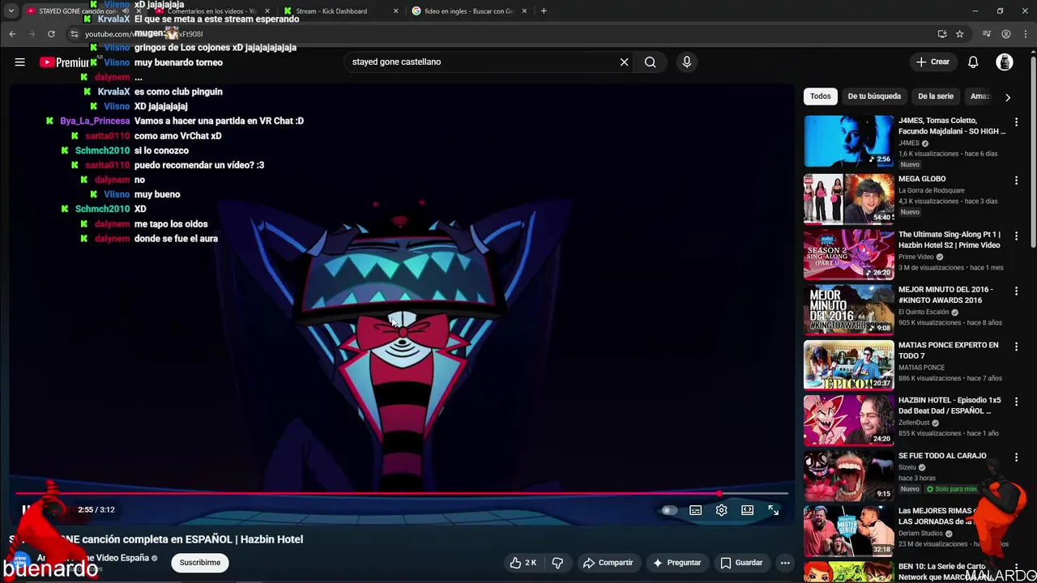Open 'SE FUE TODO AL CARAJO' video
1037x583 pixels.
(x=942, y=456)
